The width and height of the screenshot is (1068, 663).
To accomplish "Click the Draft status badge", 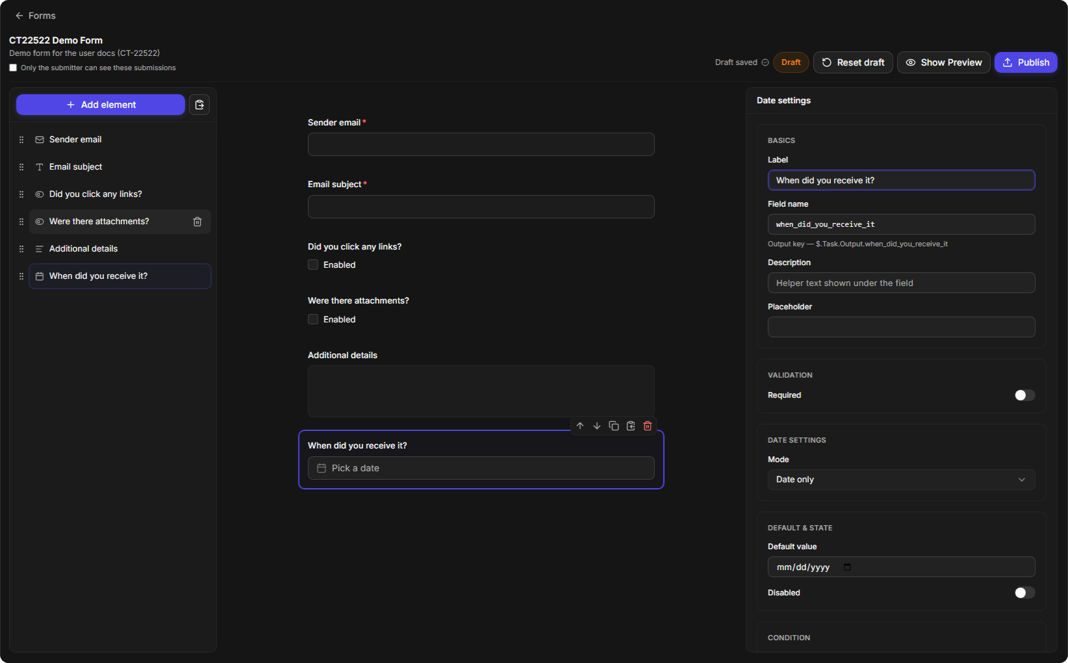I will pos(791,62).
